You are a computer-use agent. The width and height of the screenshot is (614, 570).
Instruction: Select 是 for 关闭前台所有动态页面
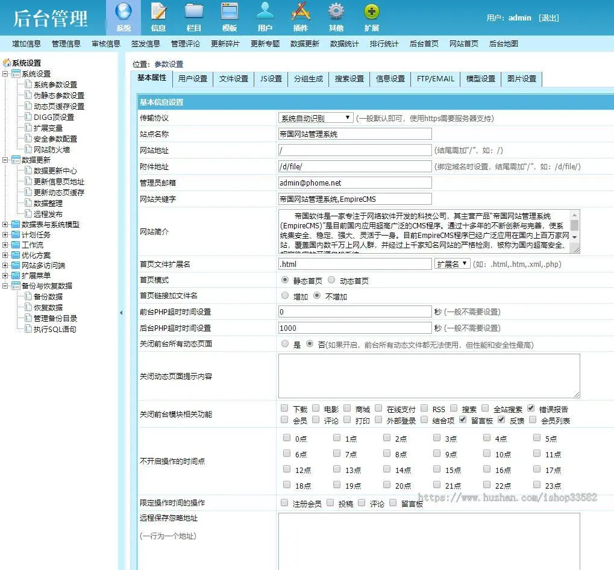coord(285,343)
